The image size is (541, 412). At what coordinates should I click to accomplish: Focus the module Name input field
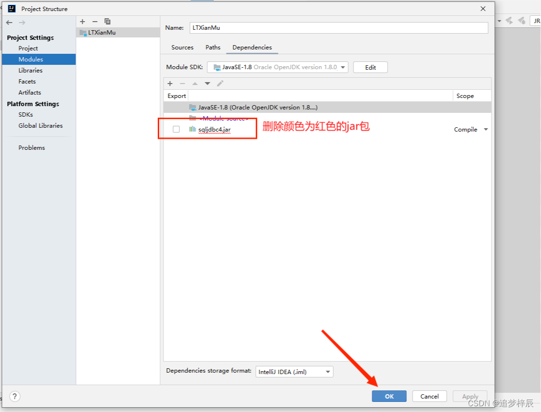click(x=339, y=27)
